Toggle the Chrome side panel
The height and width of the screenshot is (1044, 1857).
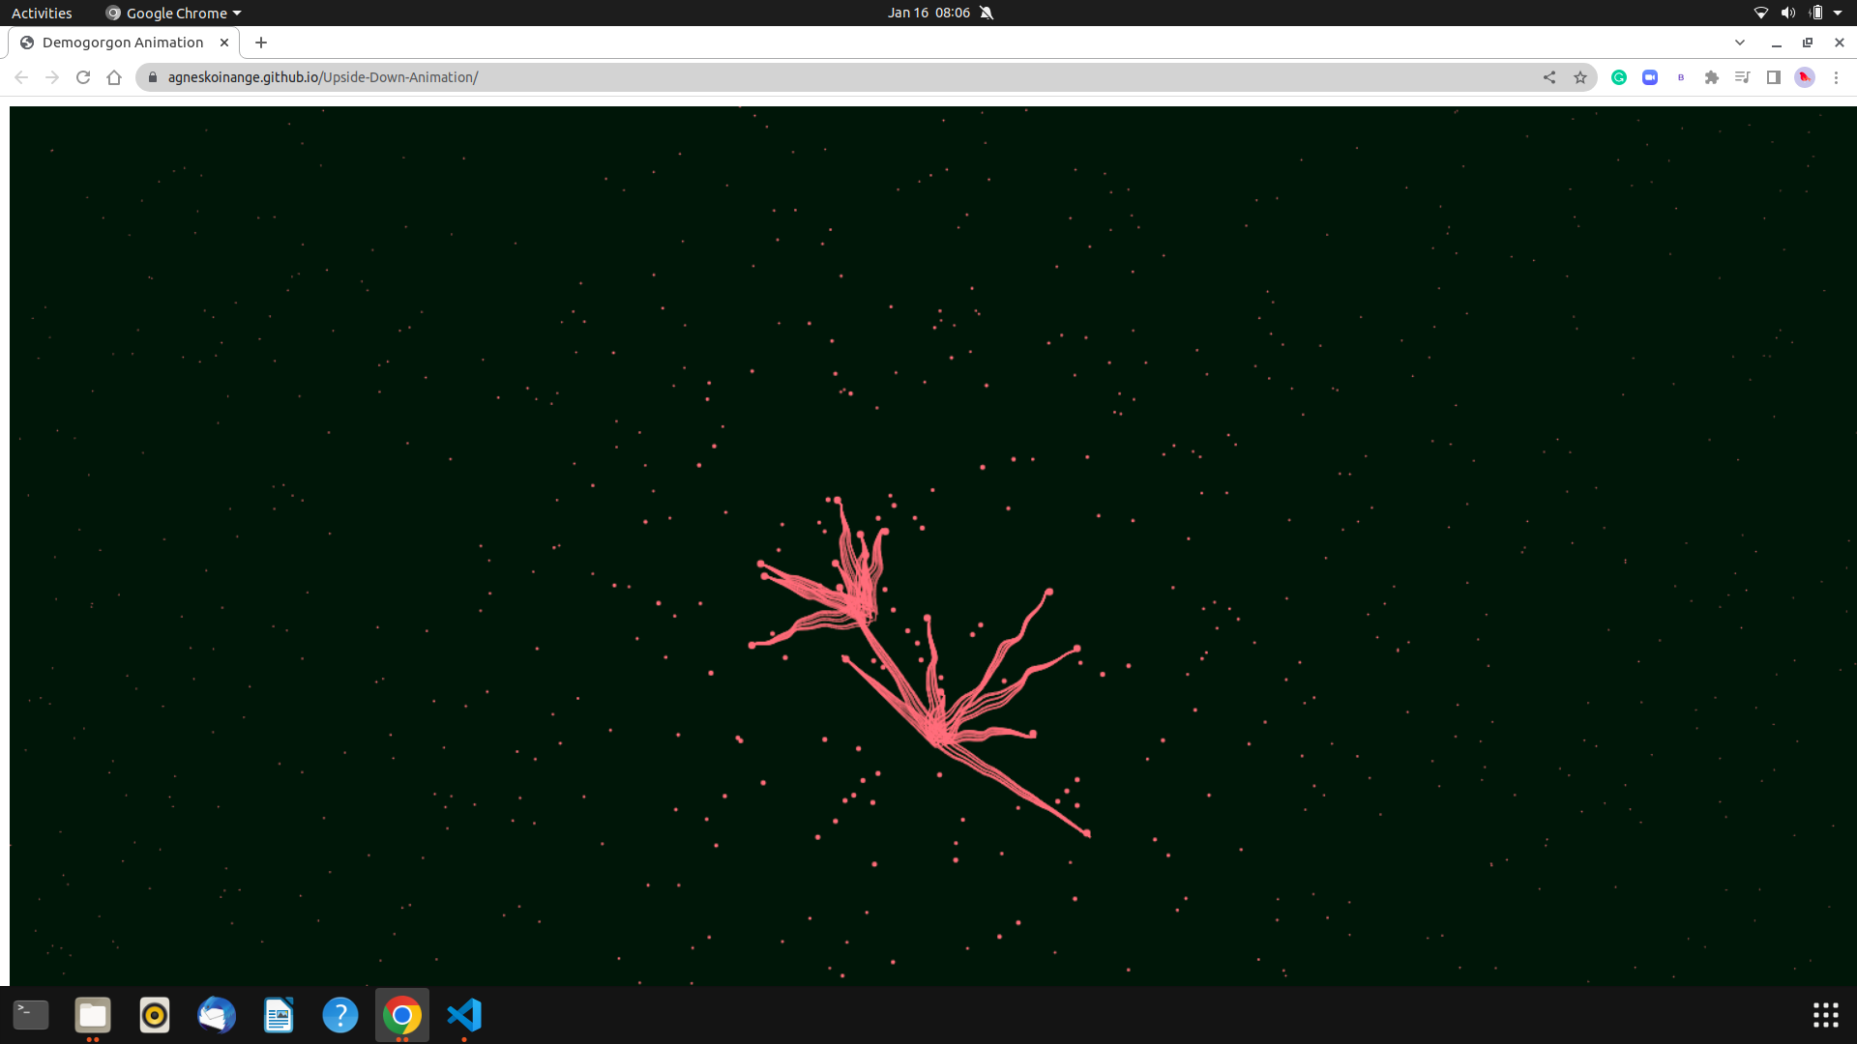pyautogui.click(x=1774, y=77)
